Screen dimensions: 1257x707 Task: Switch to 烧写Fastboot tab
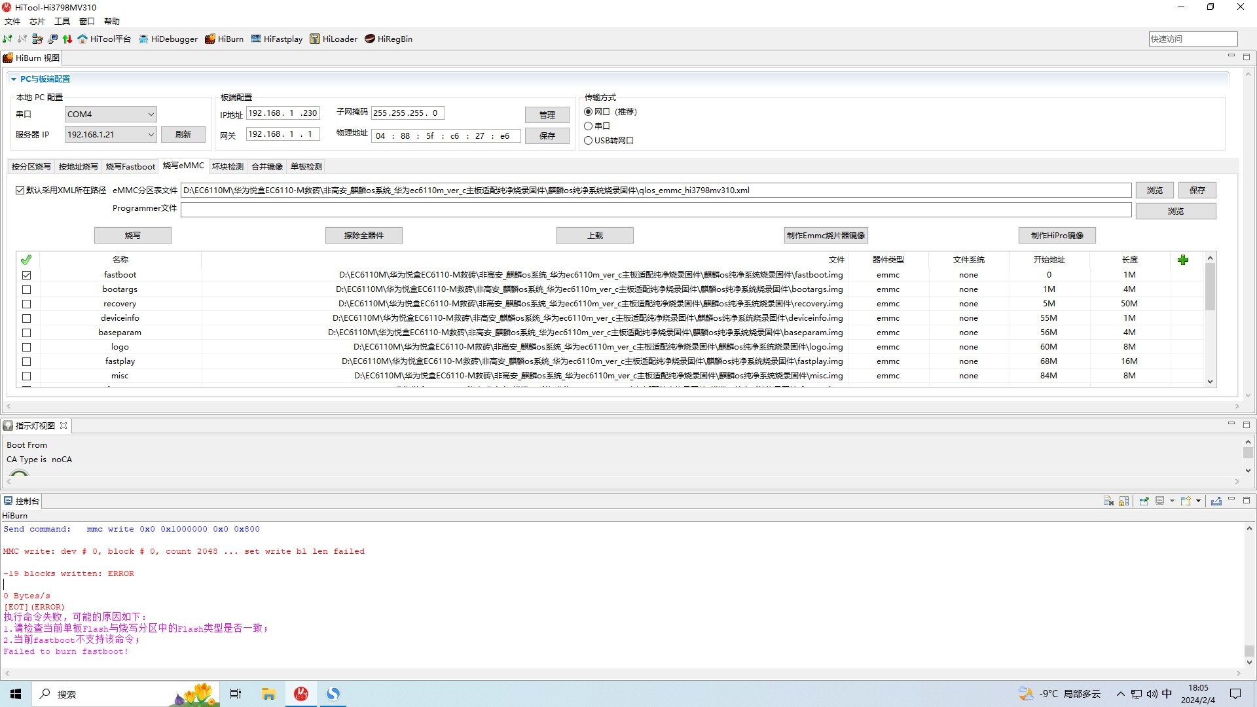point(130,166)
